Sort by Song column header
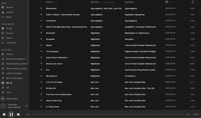The width and height of the screenshot is (201, 118). tap(49, 2)
